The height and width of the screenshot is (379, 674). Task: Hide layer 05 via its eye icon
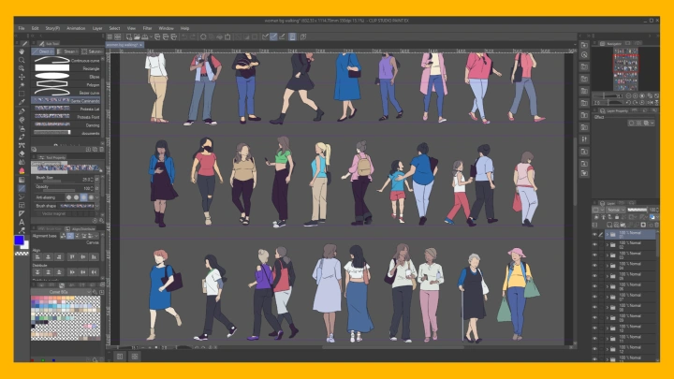[595, 276]
